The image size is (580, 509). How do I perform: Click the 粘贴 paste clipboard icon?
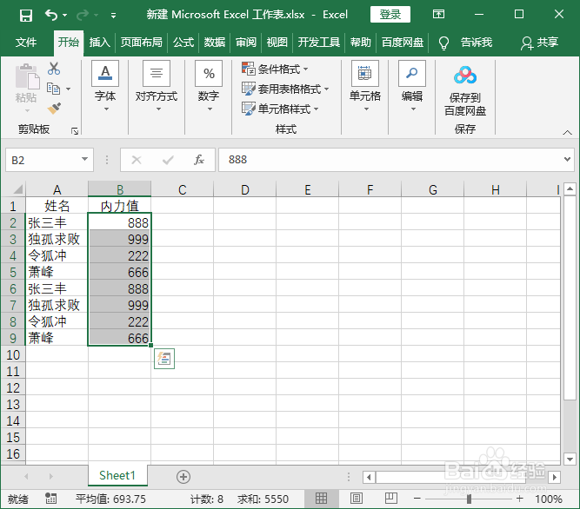[27, 76]
